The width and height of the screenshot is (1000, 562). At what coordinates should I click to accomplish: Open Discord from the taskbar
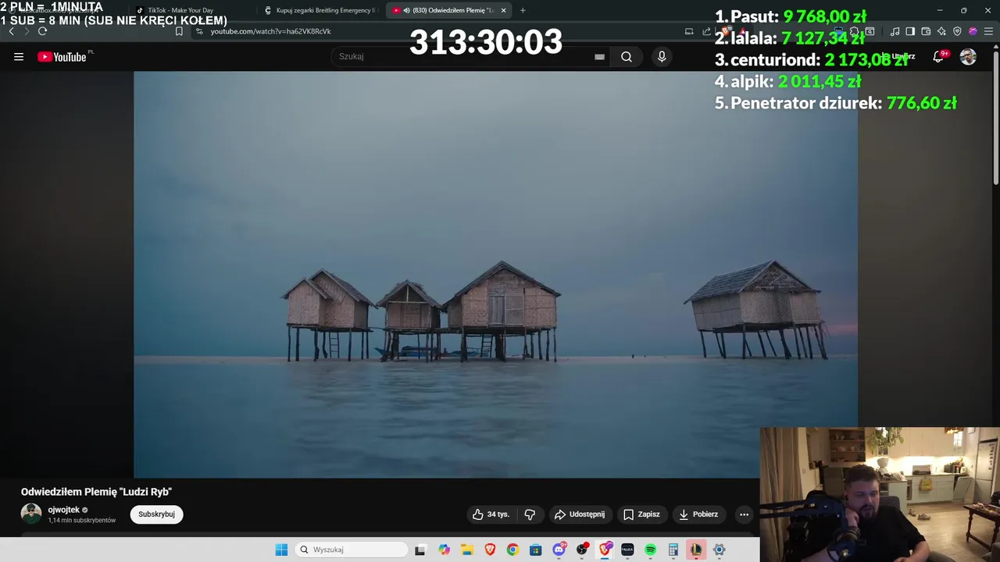pyautogui.click(x=559, y=550)
